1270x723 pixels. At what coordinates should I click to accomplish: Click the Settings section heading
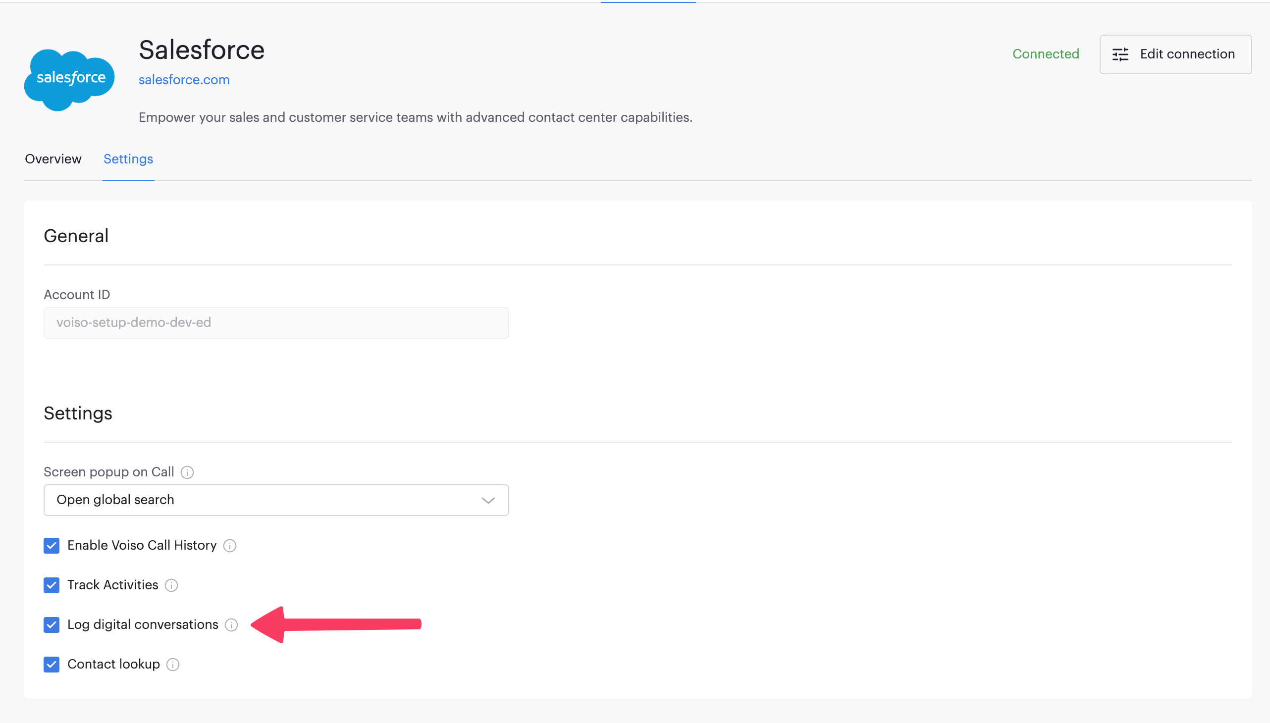[x=78, y=413]
